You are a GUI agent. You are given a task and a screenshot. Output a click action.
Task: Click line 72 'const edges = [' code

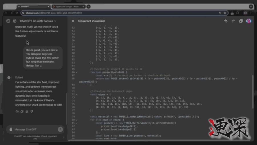tap(100, 94)
